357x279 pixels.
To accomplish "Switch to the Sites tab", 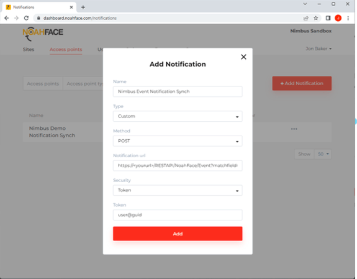I will tap(29, 50).
